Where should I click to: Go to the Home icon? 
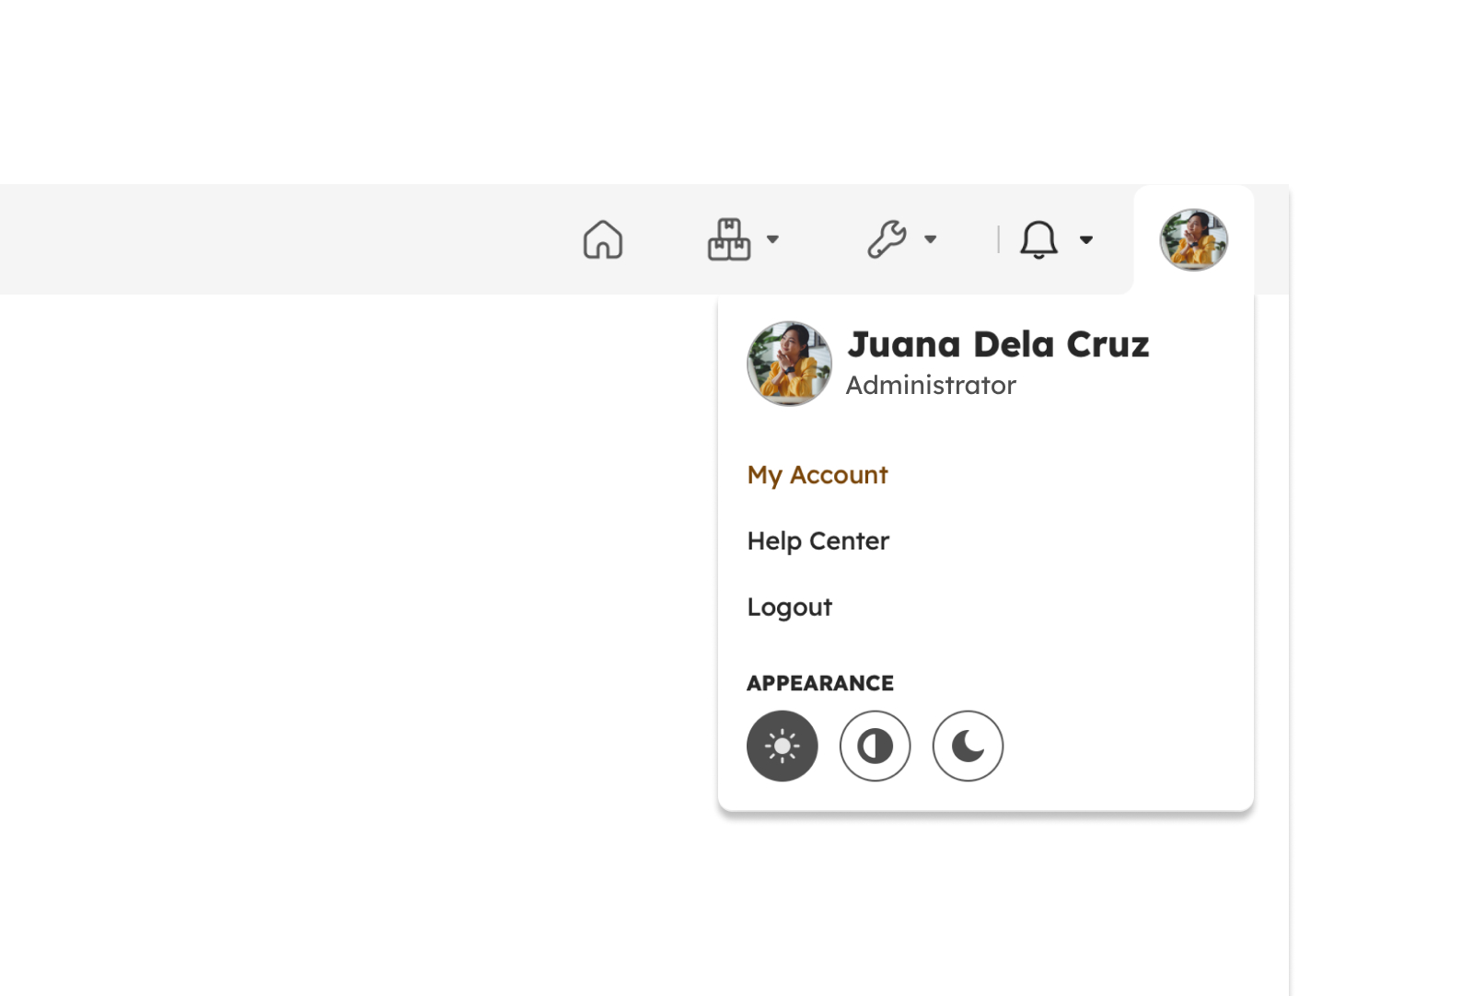603,239
